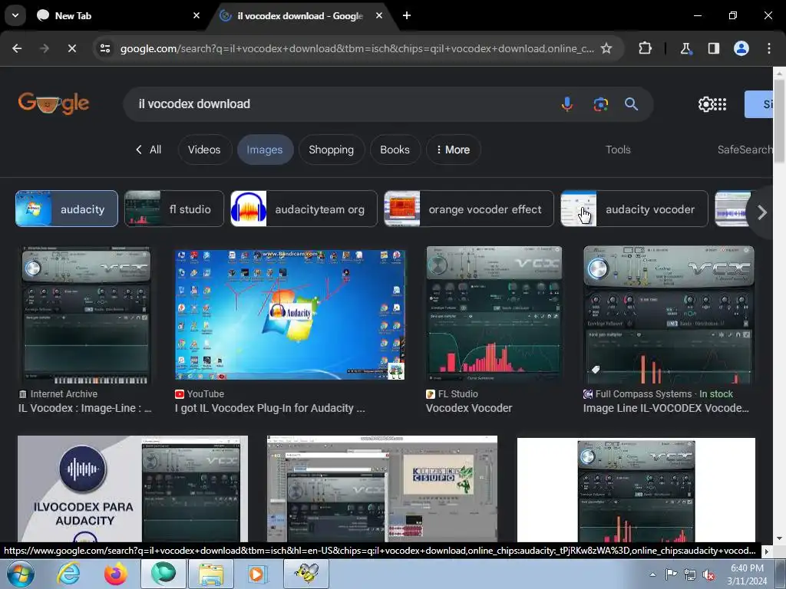786x589 pixels.
Task: Open the bee icon taskbar app
Action: pos(306,574)
